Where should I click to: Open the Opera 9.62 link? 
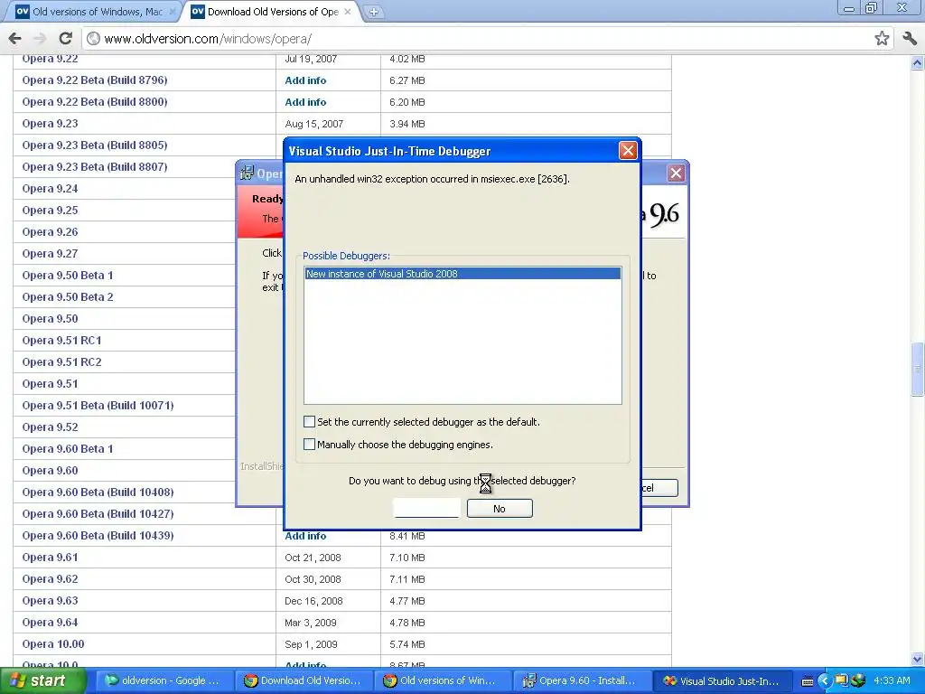tap(51, 579)
